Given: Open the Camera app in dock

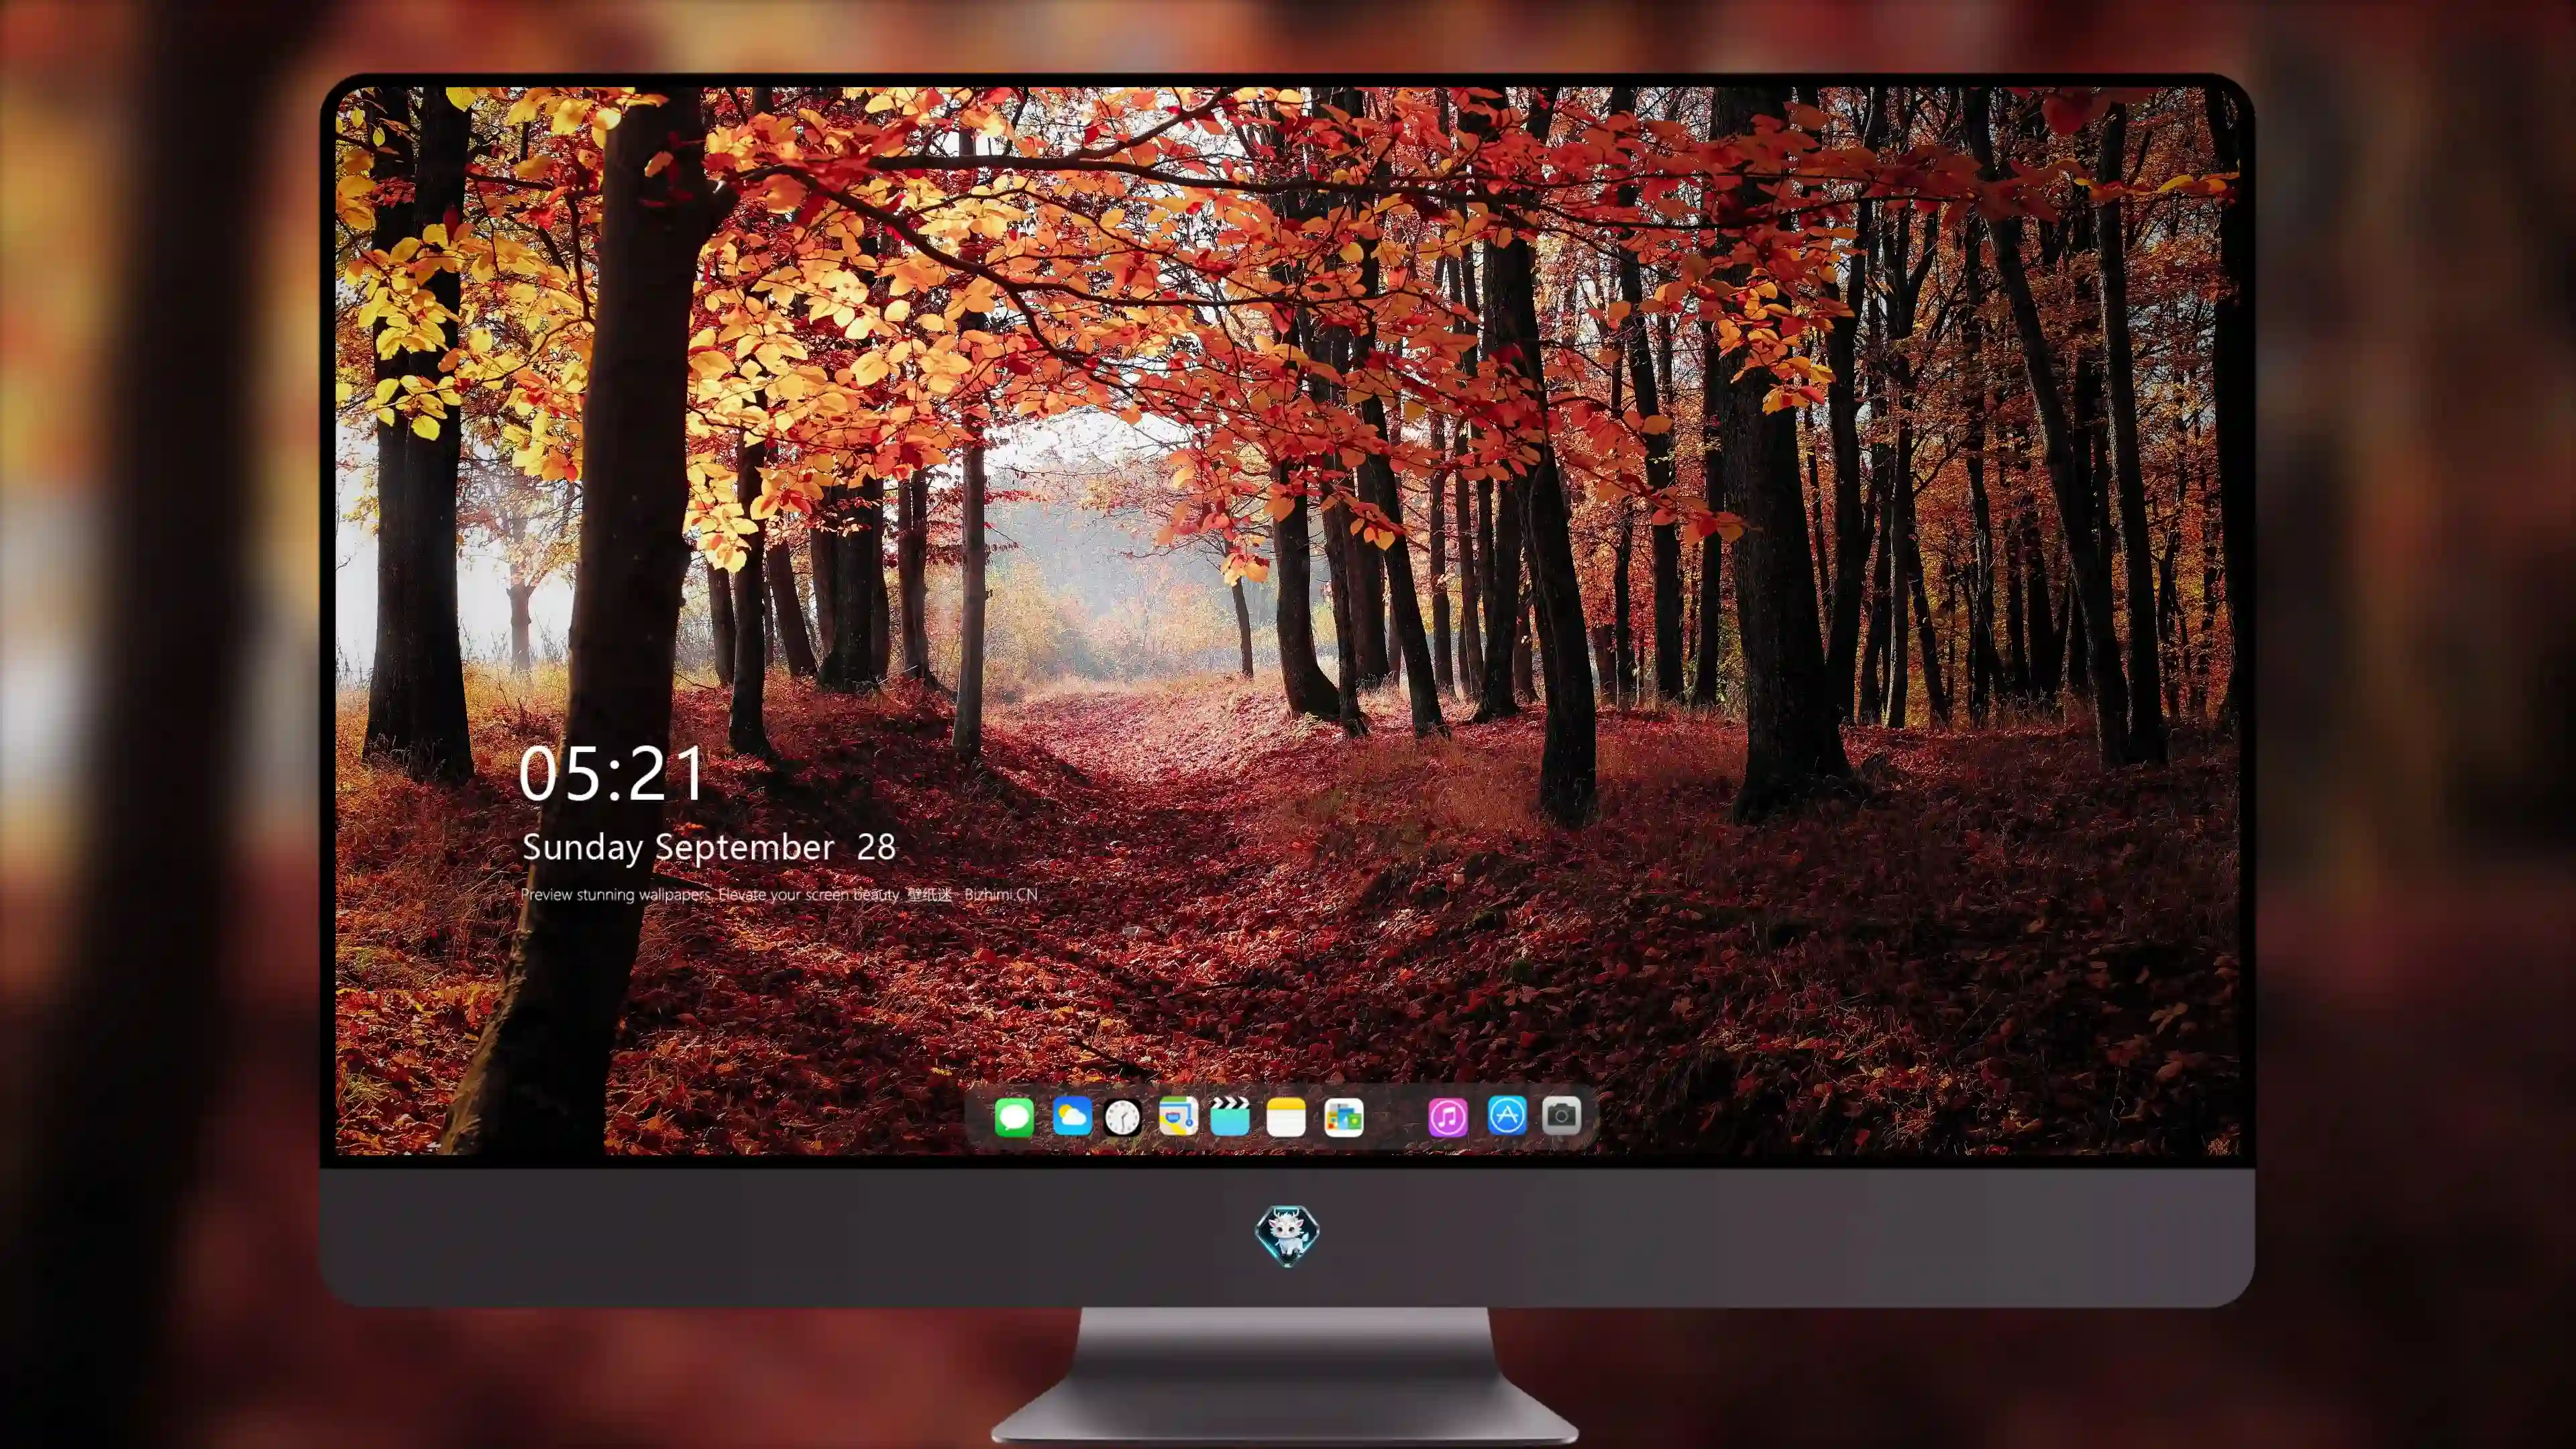Looking at the screenshot, I should (x=1561, y=1115).
